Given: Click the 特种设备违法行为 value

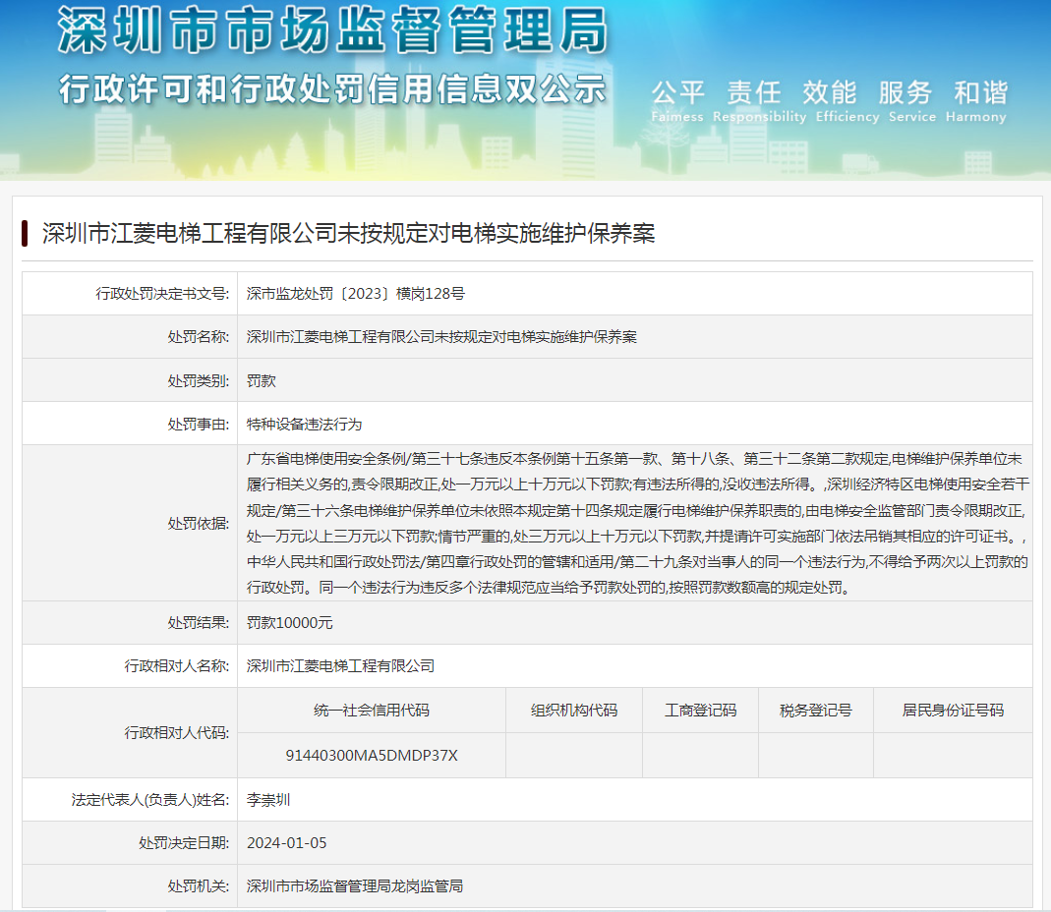Looking at the screenshot, I should [304, 425].
